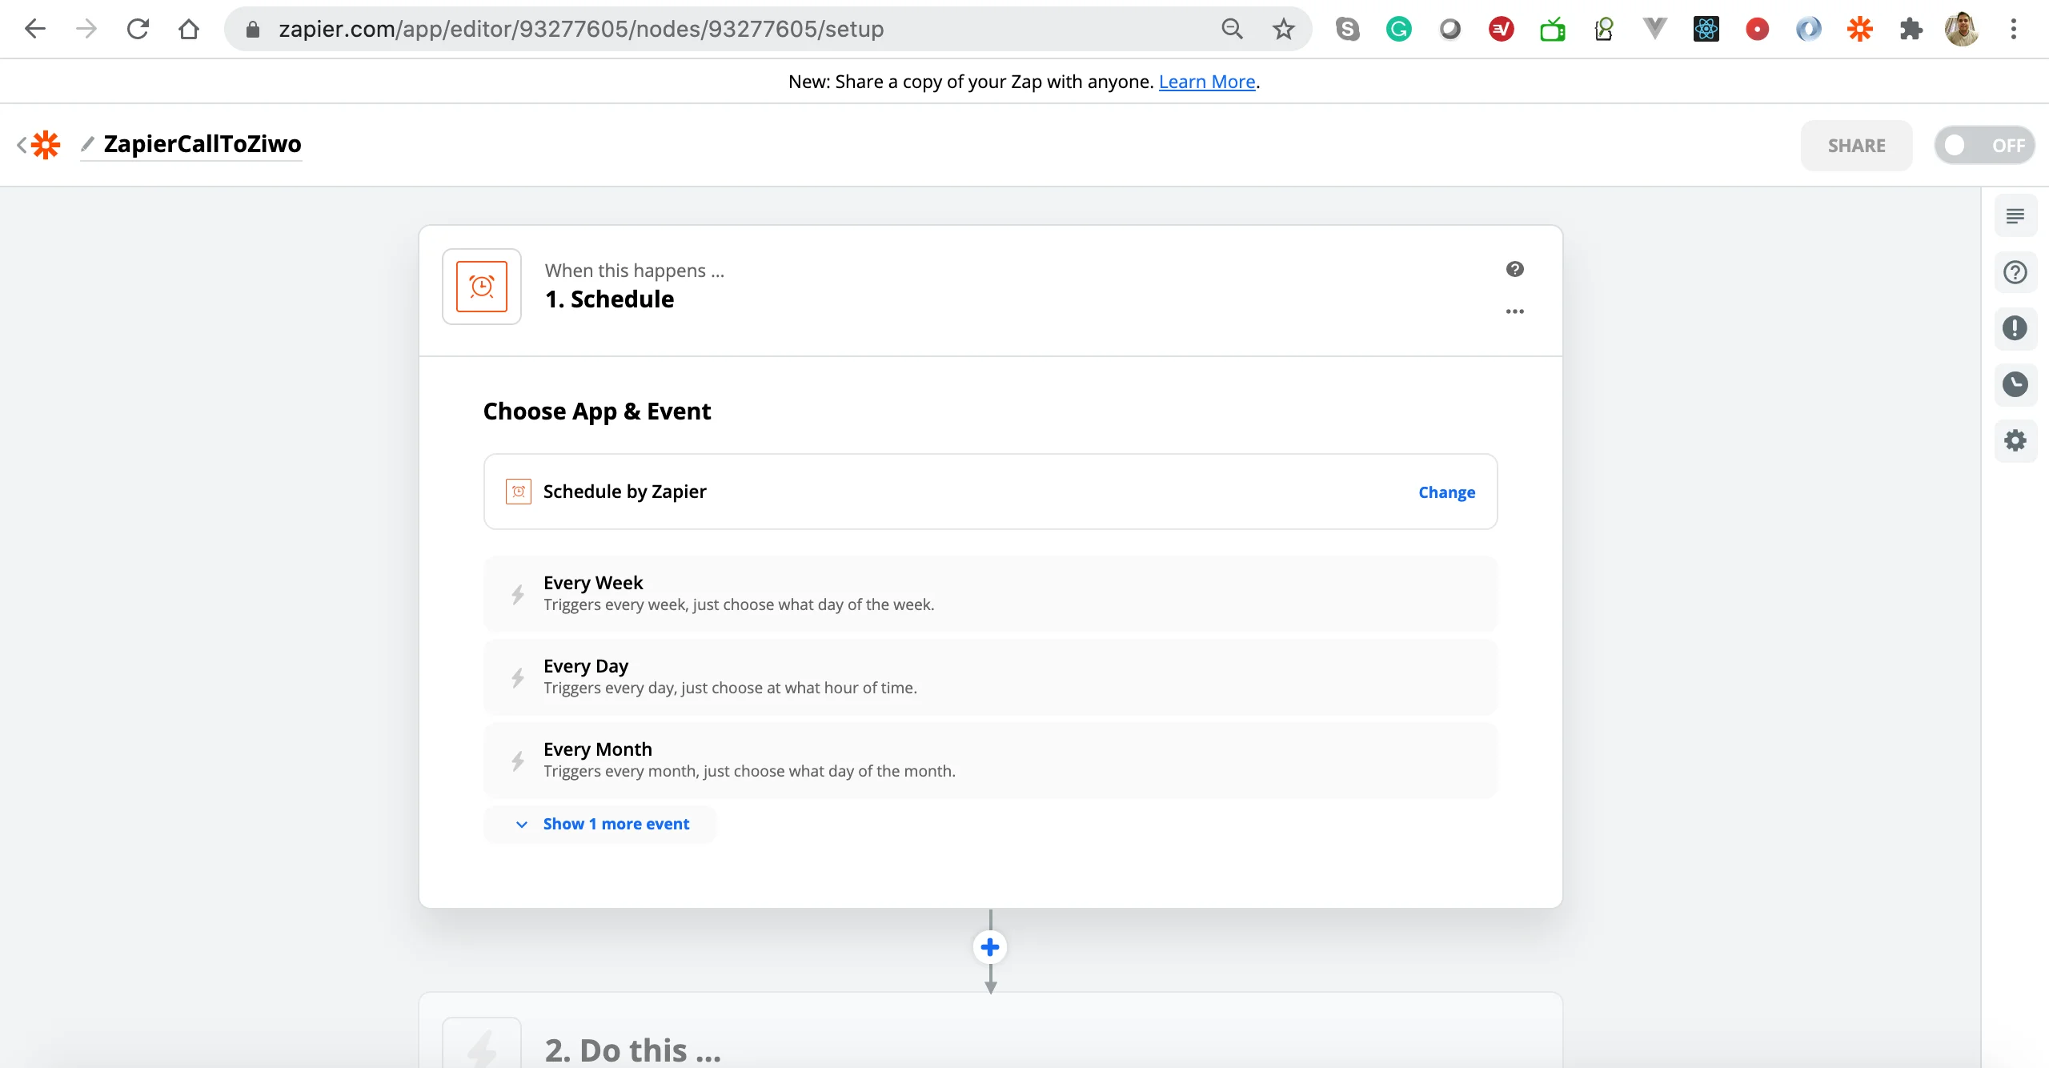This screenshot has height=1068, width=2049.
Task: Open the Zap outline sidebar panel
Action: pyautogui.click(x=2015, y=216)
